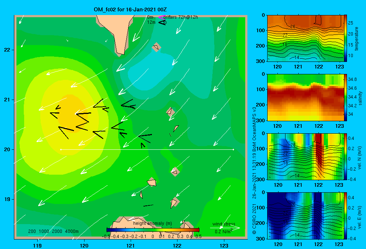Click the '12m' drifter depth label
The height and width of the screenshot is (249, 366).
click(151, 22)
